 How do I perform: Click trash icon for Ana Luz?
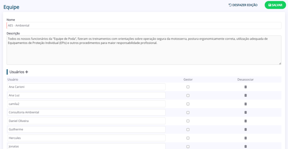(246, 95)
